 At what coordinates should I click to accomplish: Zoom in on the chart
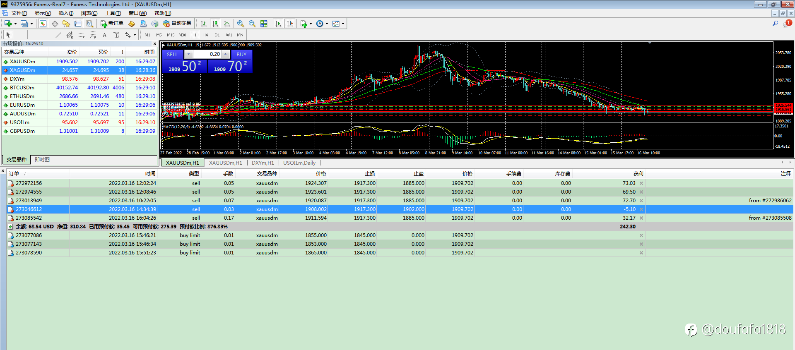click(241, 24)
